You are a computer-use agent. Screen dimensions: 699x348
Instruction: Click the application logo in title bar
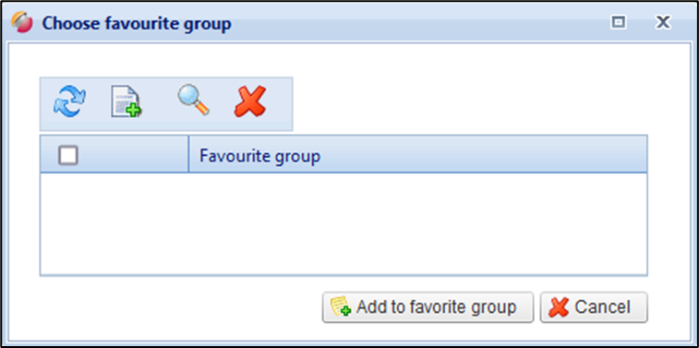tap(22, 22)
